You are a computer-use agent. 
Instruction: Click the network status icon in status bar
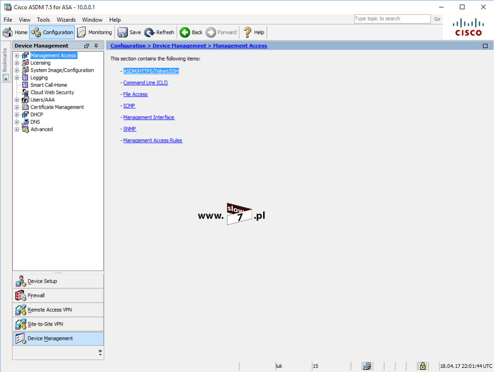(x=367, y=366)
